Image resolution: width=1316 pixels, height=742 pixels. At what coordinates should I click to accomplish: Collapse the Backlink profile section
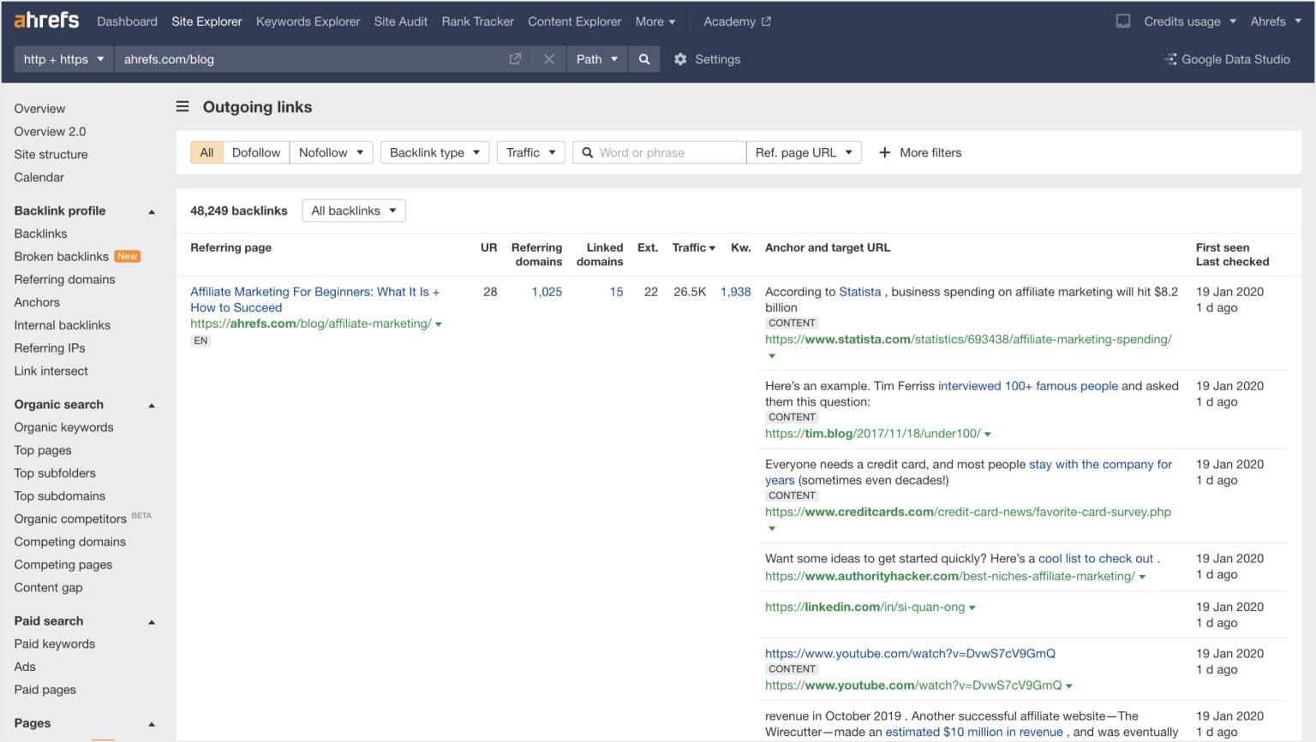(152, 211)
